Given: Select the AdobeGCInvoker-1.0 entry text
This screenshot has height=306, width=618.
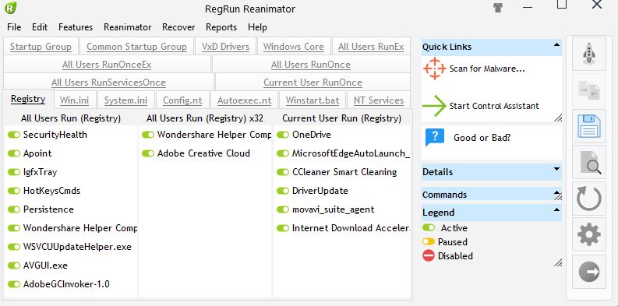Looking at the screenshot, I should 66,284.
